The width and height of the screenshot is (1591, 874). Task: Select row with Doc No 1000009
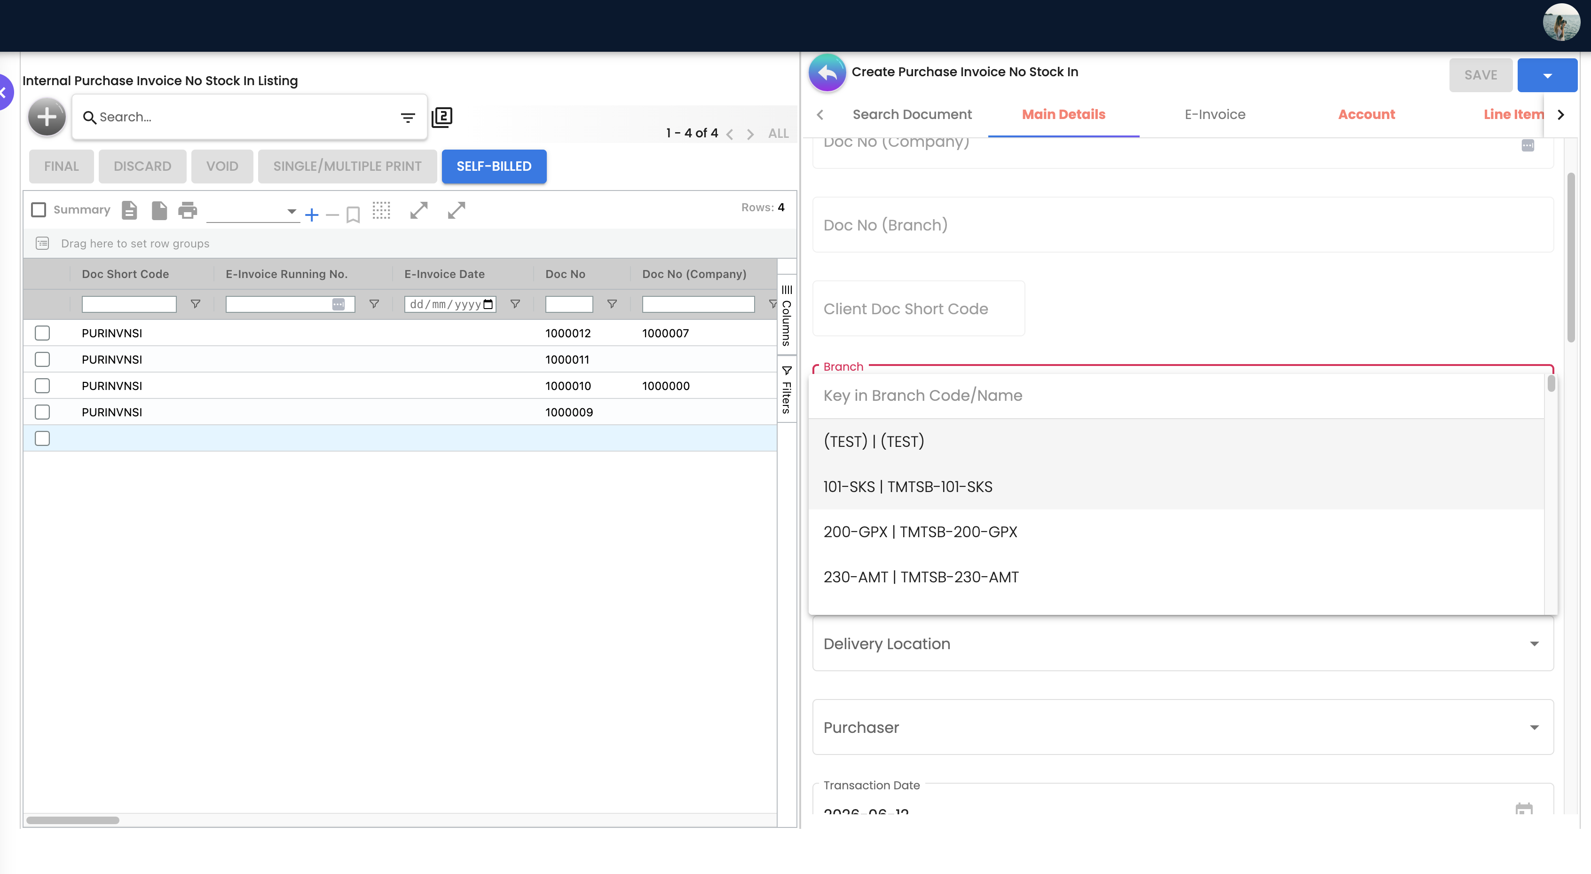[42, 412]
